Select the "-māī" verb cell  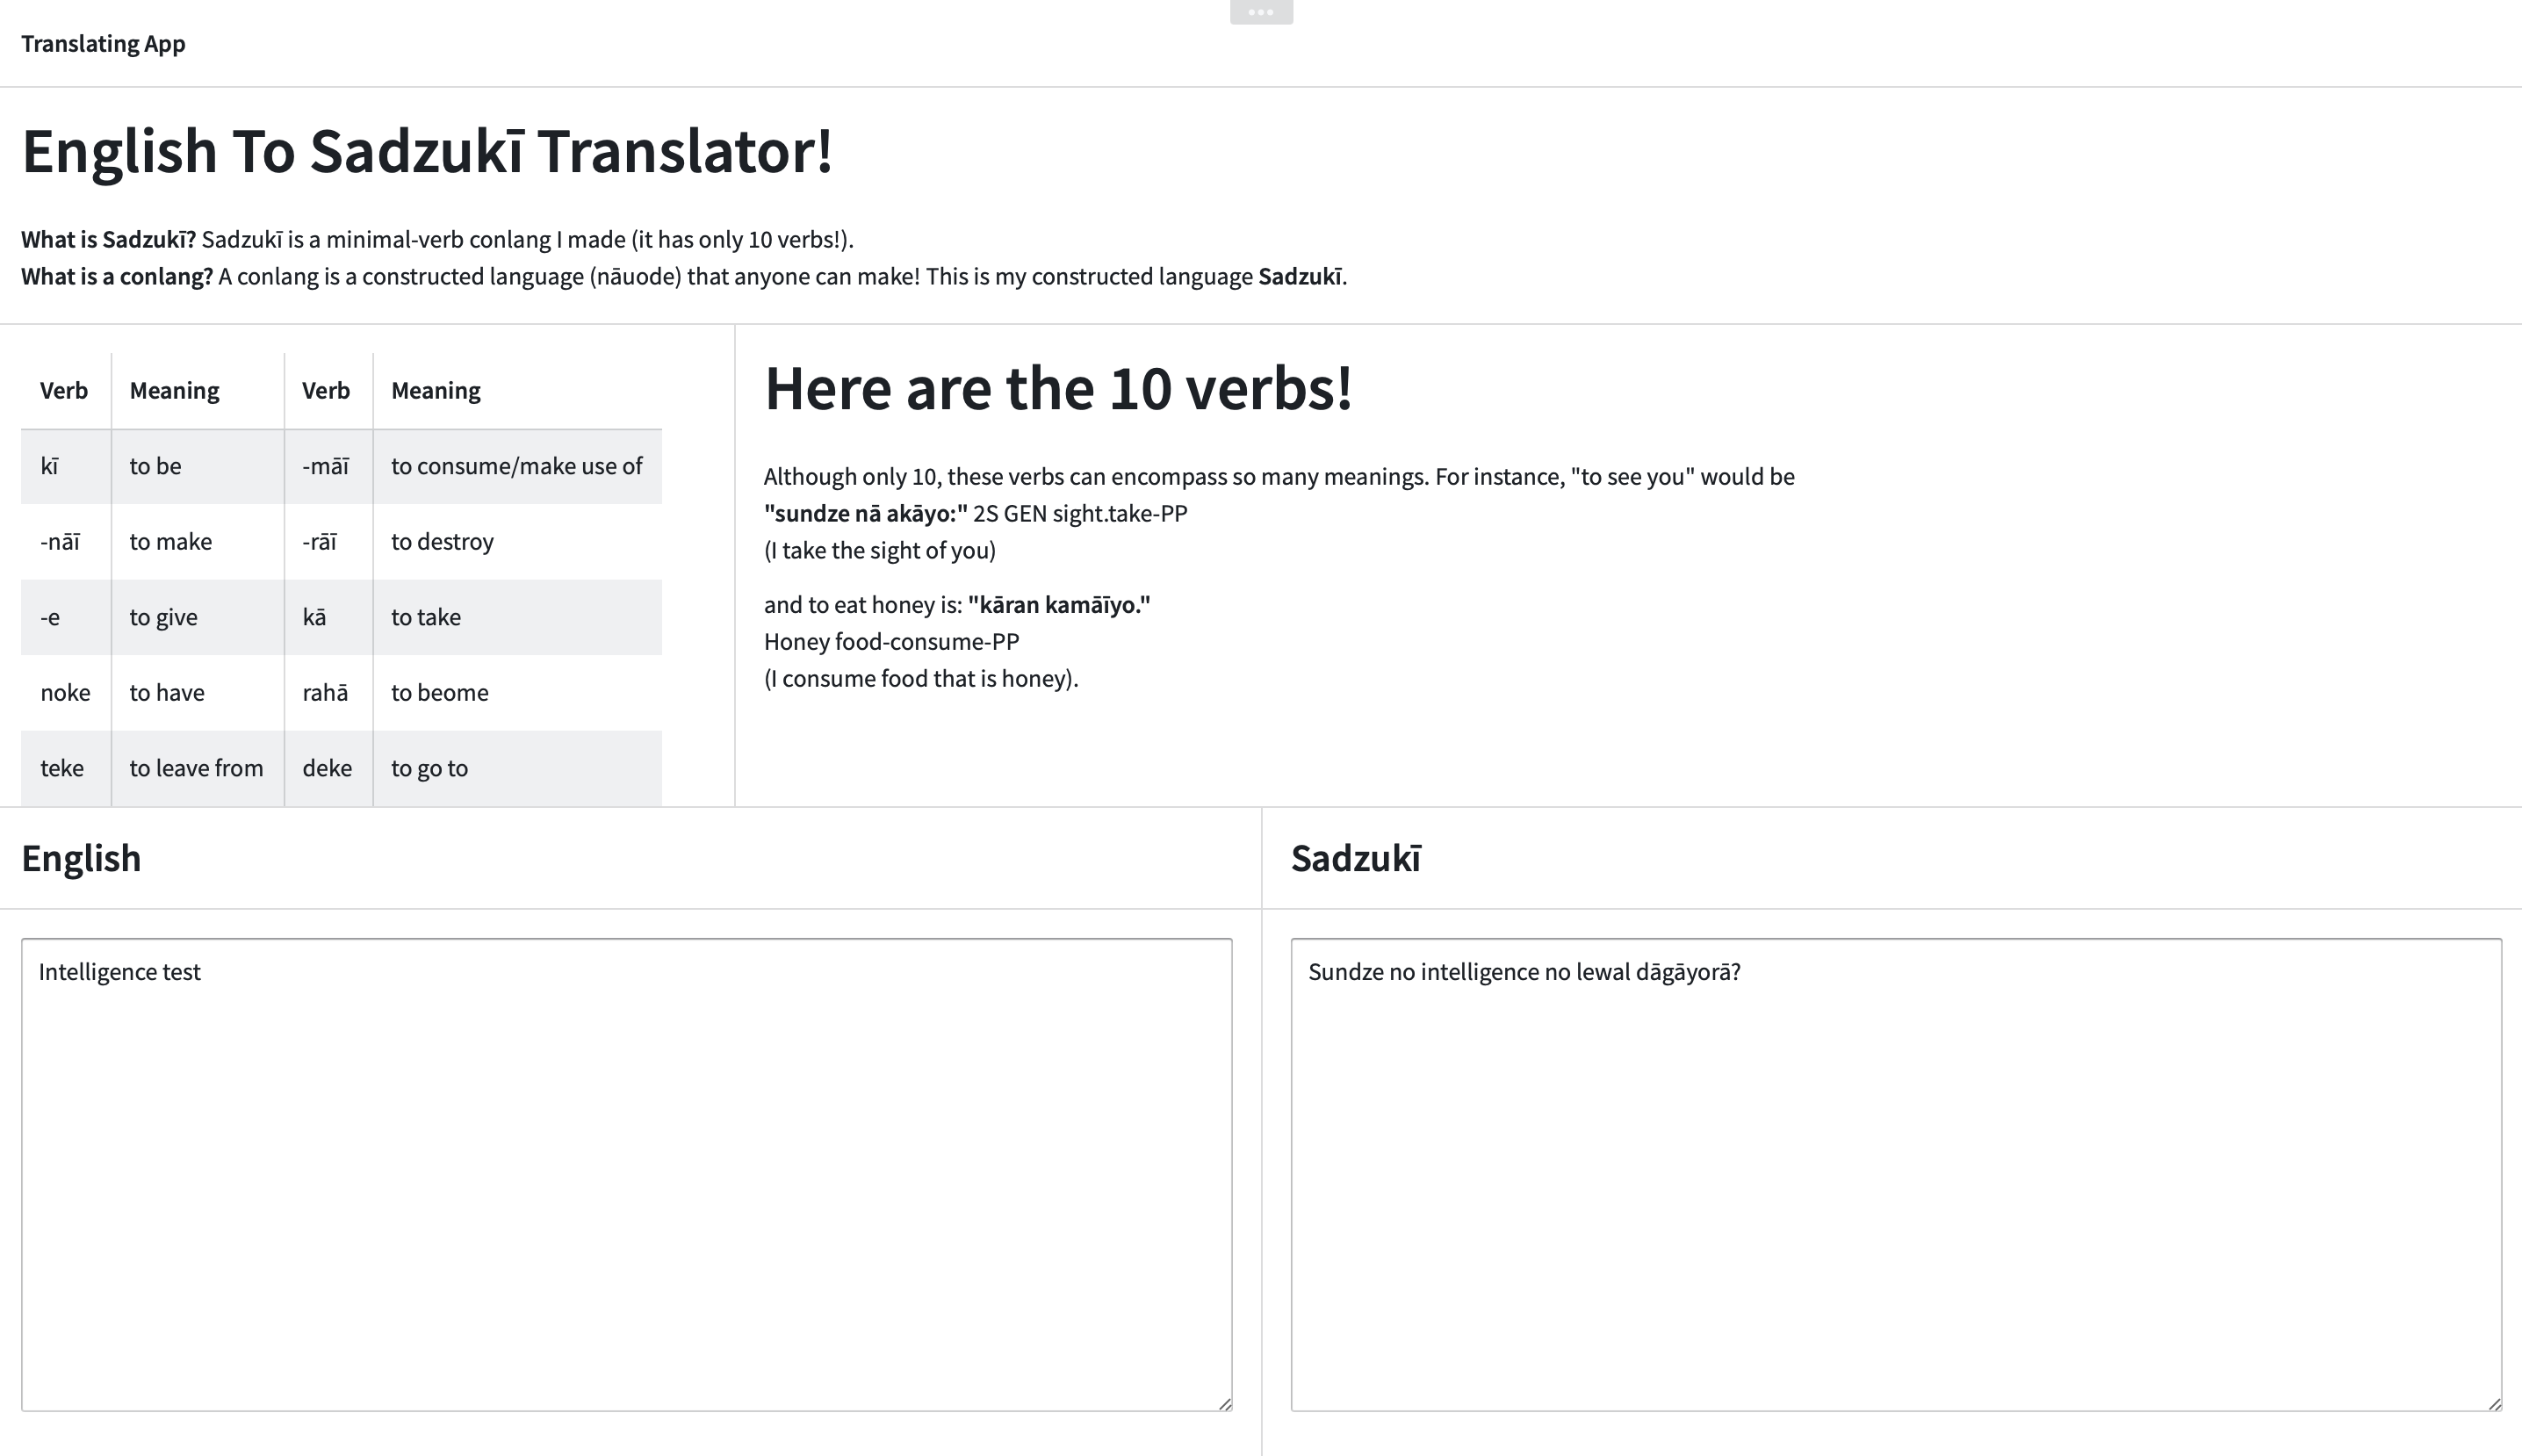point(327,466)
